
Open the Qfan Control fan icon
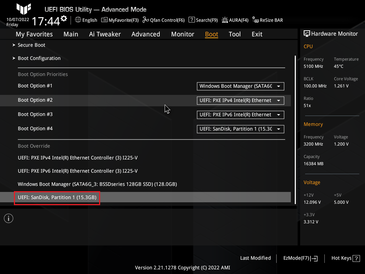tap(146, 20)
